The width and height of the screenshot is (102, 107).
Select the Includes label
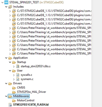(18, 7)
